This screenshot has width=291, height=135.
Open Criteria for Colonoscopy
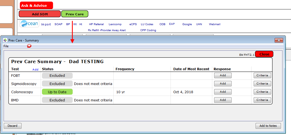[x=262, y=92]
